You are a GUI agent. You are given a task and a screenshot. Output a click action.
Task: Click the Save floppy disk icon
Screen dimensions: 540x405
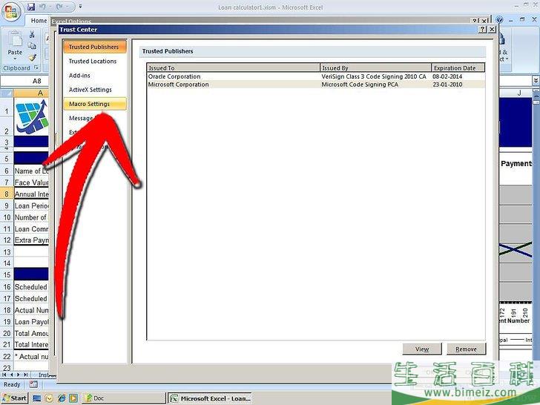31,6
